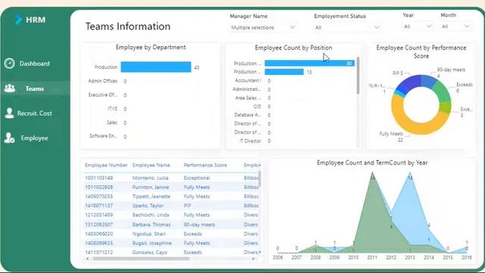This screenshot has width=485, height=273.
Task: Select the Production position bar with 13
Action: (x=284, y=72)
